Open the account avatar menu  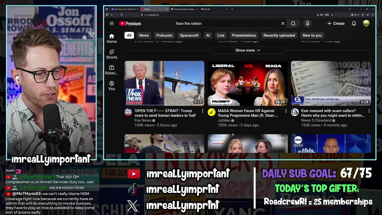366,24
